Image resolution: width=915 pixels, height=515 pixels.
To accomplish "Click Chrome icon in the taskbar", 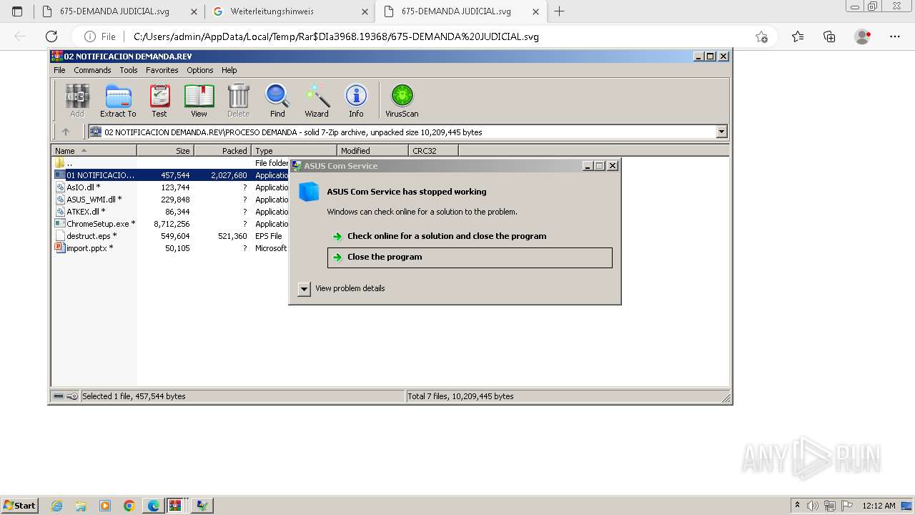I will click(129, 506).
